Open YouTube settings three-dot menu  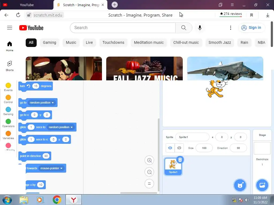coord(230,27)
